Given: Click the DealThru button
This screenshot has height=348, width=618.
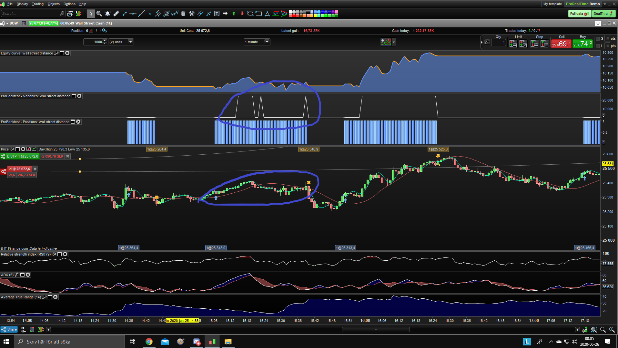Looking at the screenshot, I should pyautogui.click(x=604, y=14).
